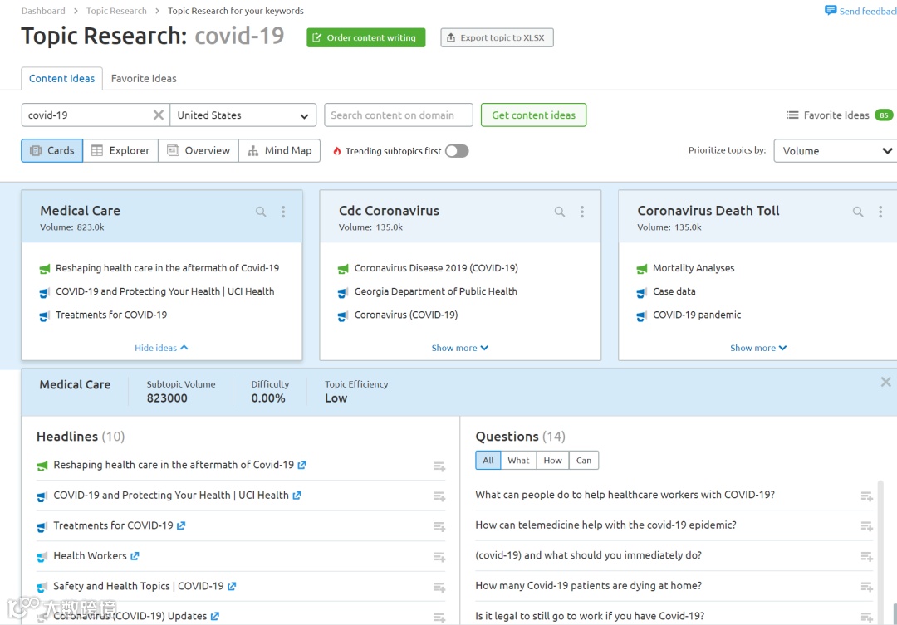897x625 pixels.
Task: Open Prioritize topics by Volume dropdown
Action: pos(836,151)
